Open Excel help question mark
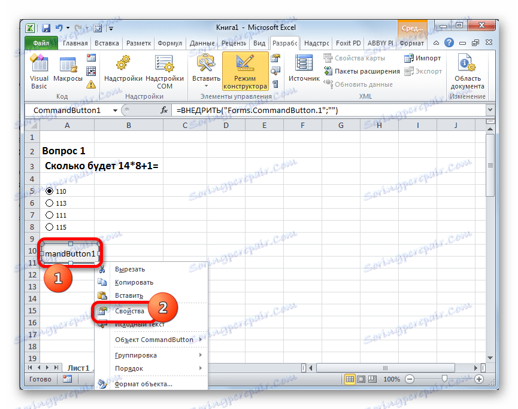The width and height of the screenshot is (518, 409). coord(449,42)
